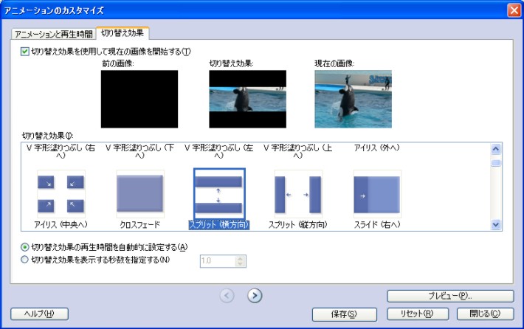Click scroll down arrow of transitions list

496,225
